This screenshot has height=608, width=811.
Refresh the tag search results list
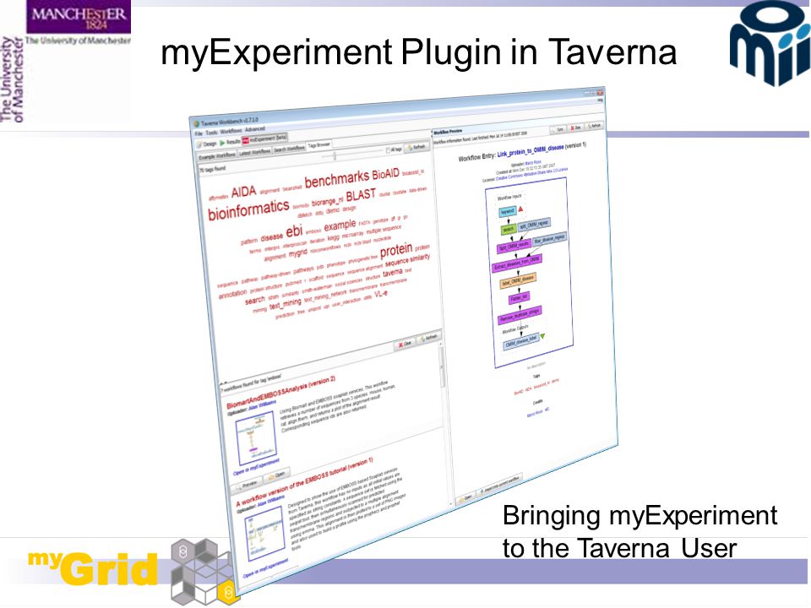[x=429, y=338]
